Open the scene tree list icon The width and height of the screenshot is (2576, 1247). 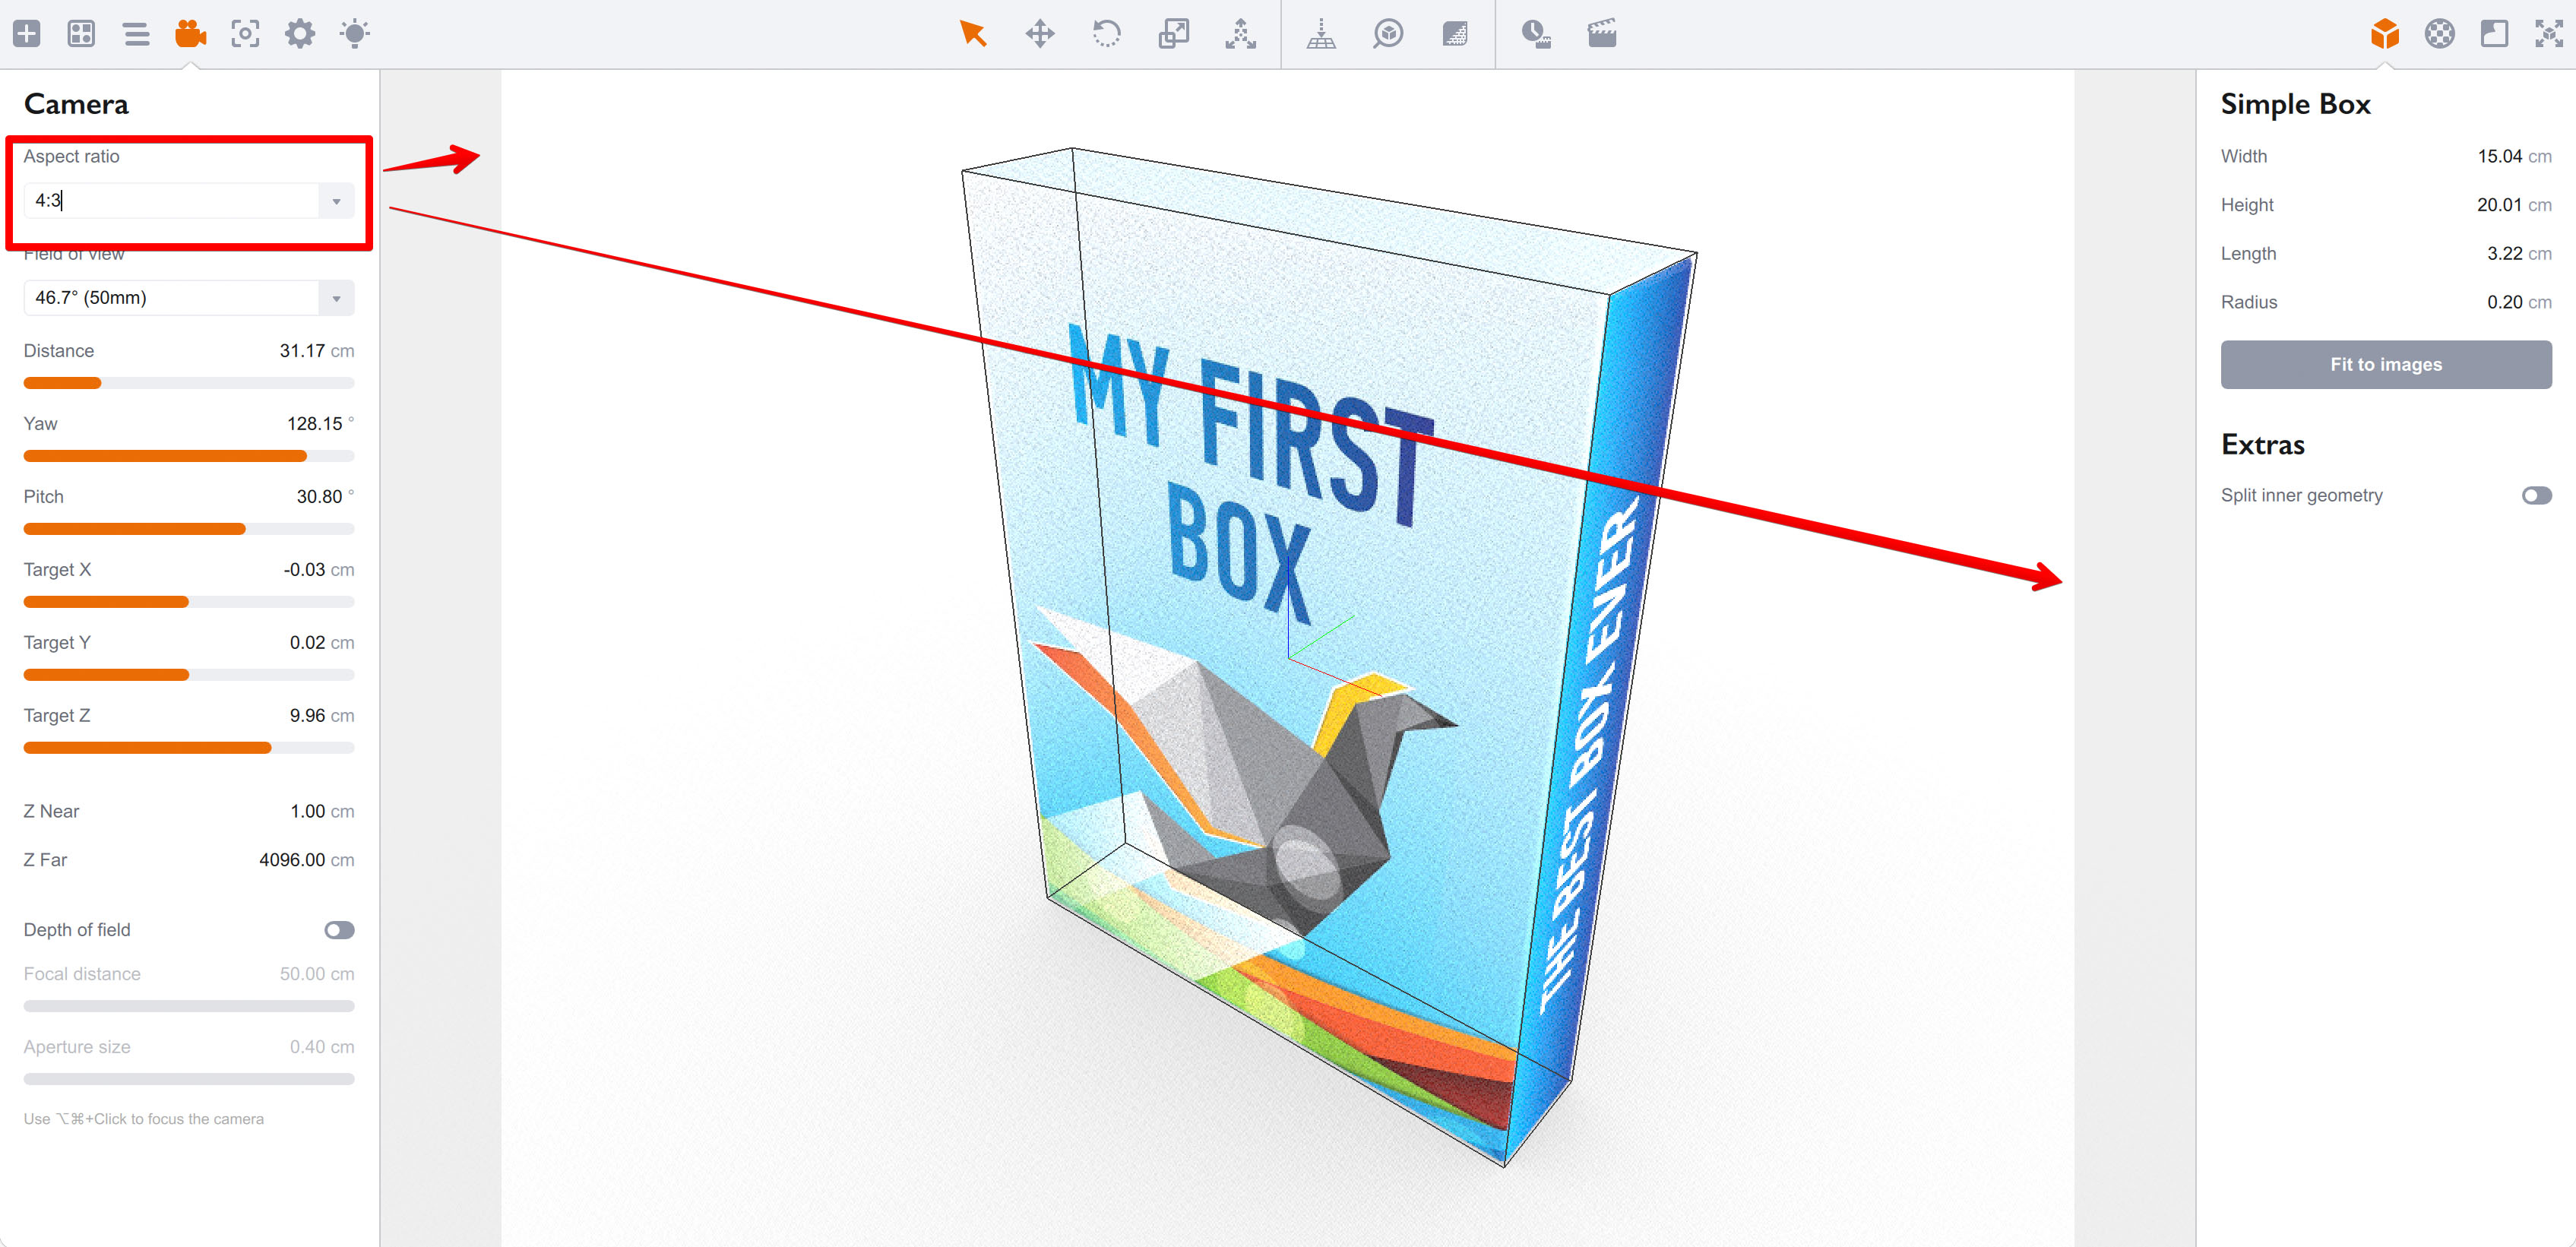pos(137,34)
